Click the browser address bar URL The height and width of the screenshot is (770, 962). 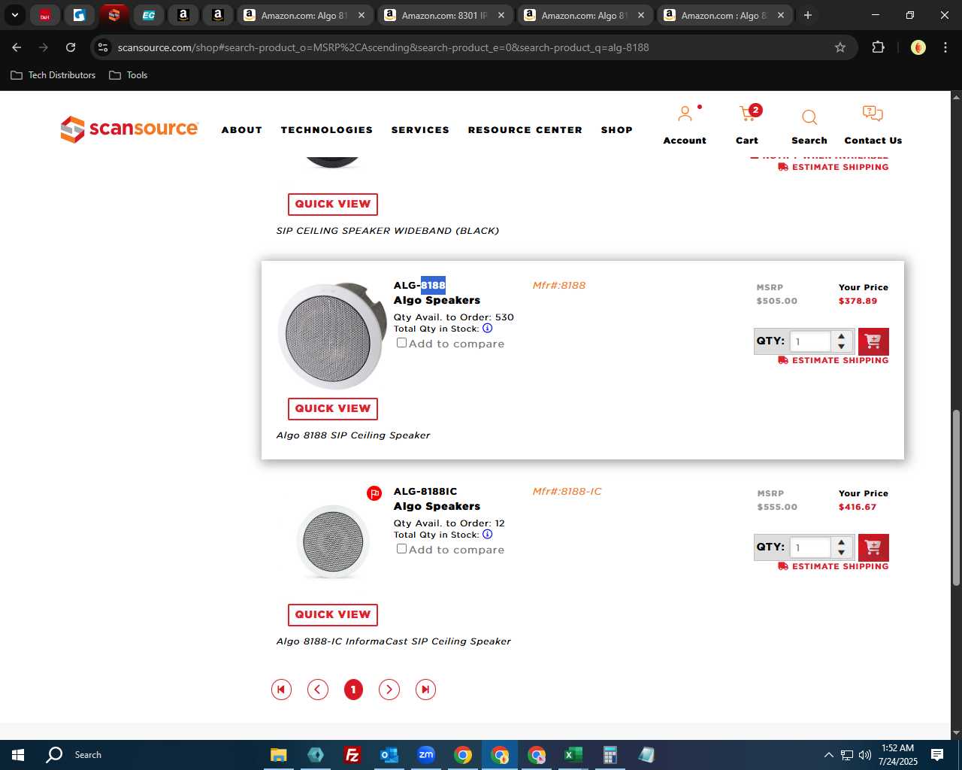(x=383, y=47)
